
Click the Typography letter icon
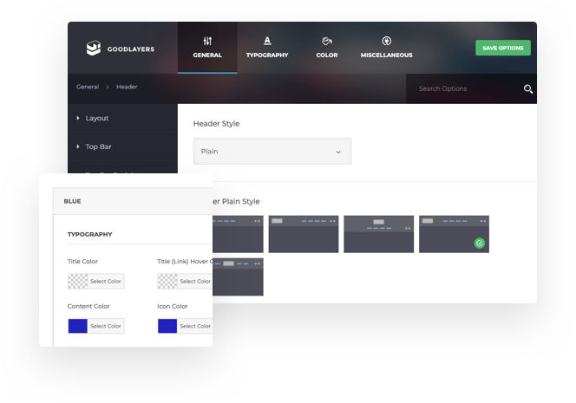pyautogui.click(x=267, y=41)
